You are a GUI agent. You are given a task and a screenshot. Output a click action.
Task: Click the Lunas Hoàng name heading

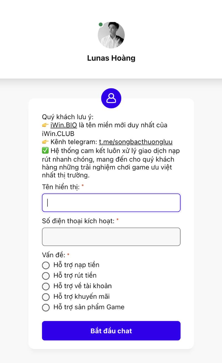coord(111,58)
